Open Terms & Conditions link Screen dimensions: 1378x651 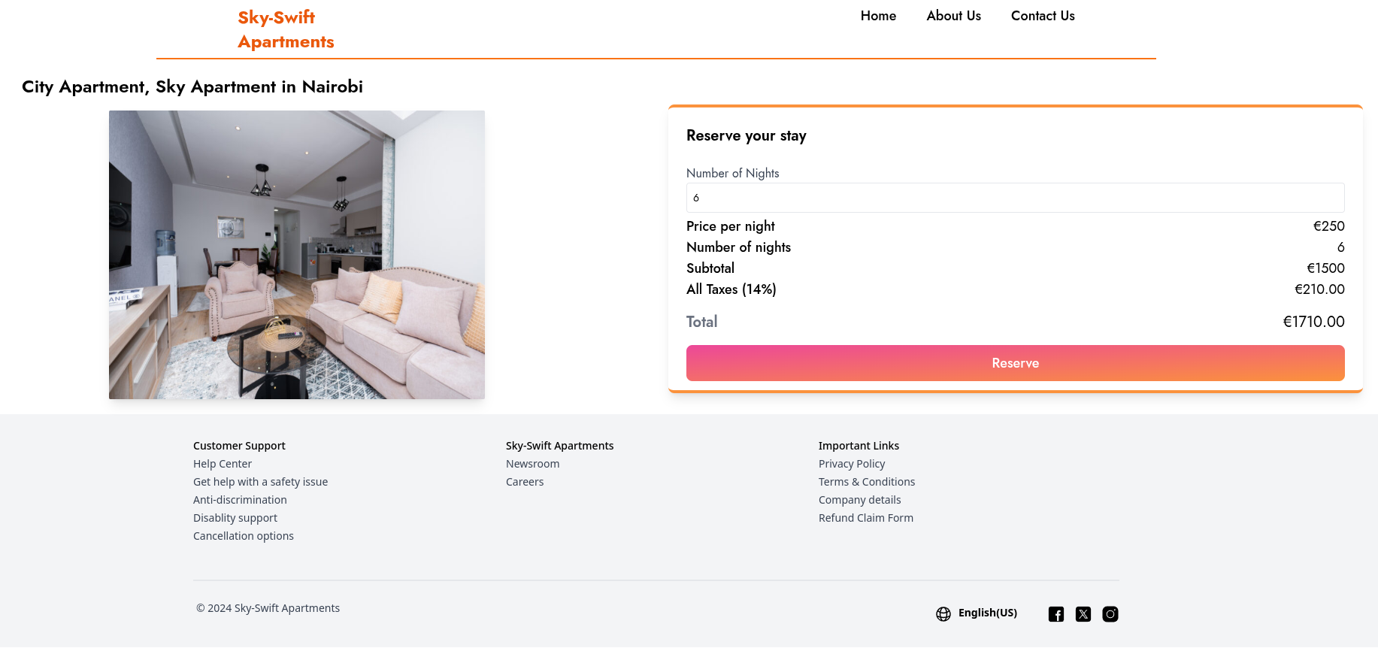point(867,482)
